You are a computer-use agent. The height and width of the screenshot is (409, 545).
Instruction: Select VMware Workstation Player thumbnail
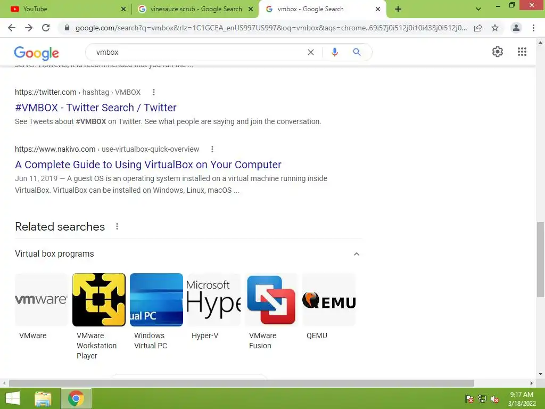click(98, 300)
